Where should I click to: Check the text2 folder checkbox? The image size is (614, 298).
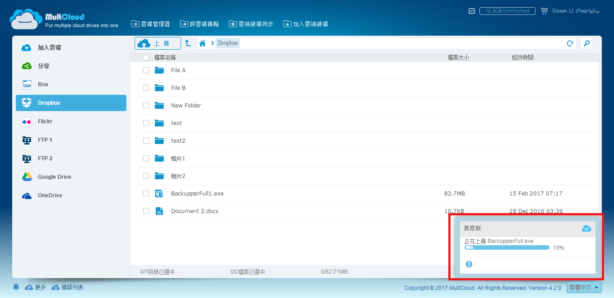(x=146, y=141)
